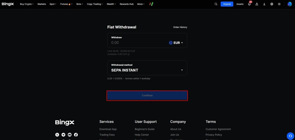Click the candlestick promo icon in navbar
This screenshot has height=140, width=295.
151,4
